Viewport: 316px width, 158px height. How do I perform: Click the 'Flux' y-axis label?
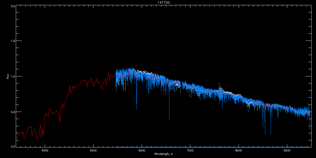8,76
